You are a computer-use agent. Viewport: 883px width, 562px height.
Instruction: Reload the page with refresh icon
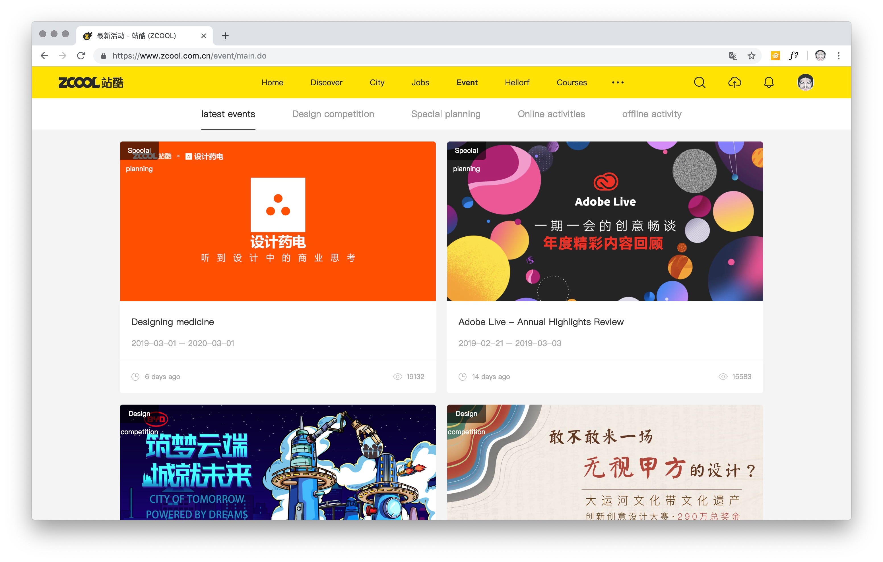click(81, 56)
